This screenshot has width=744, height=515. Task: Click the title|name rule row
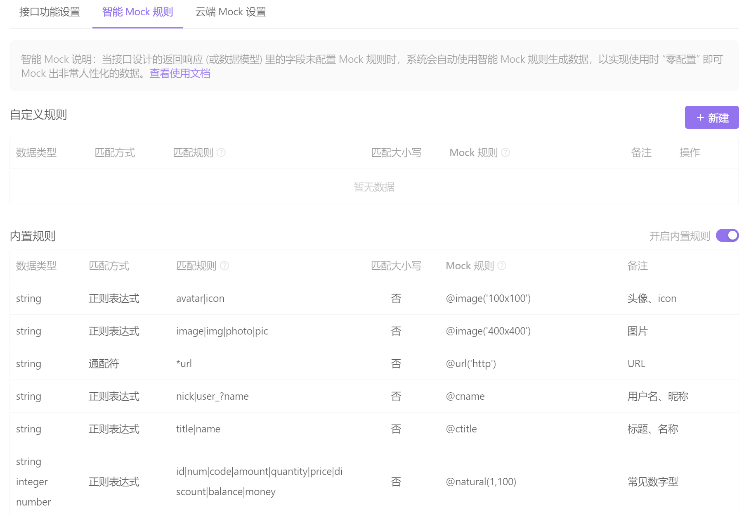(198, 429)
